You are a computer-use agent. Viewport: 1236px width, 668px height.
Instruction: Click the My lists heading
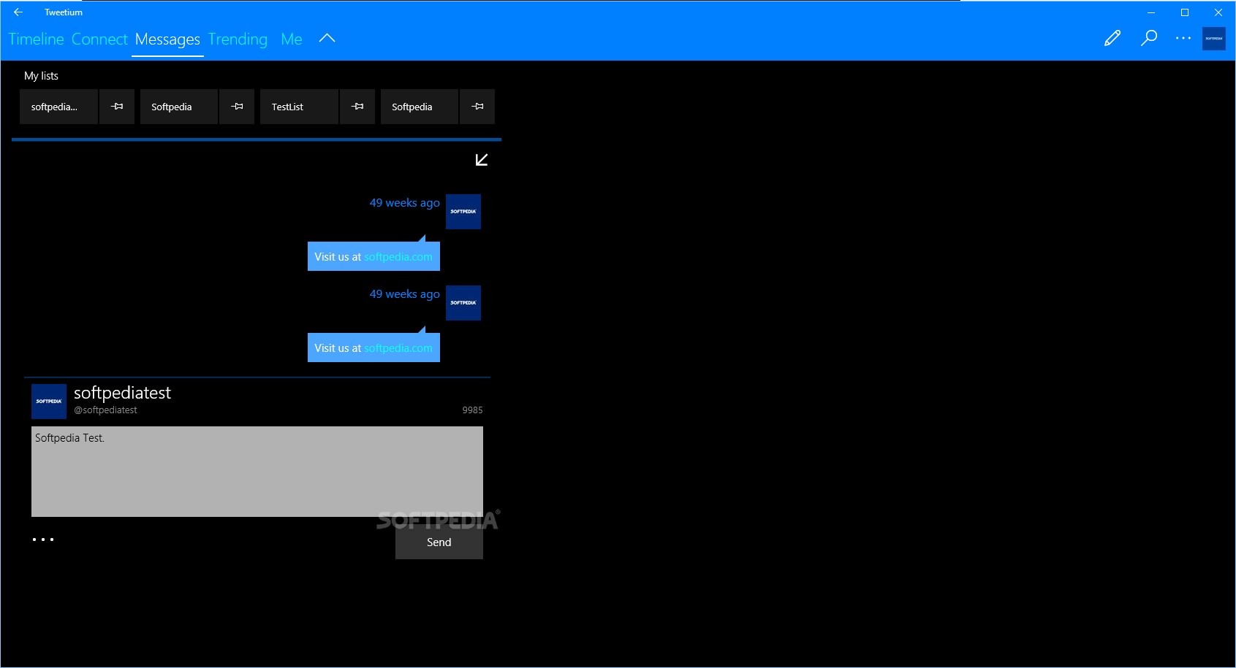pos(41,76)
